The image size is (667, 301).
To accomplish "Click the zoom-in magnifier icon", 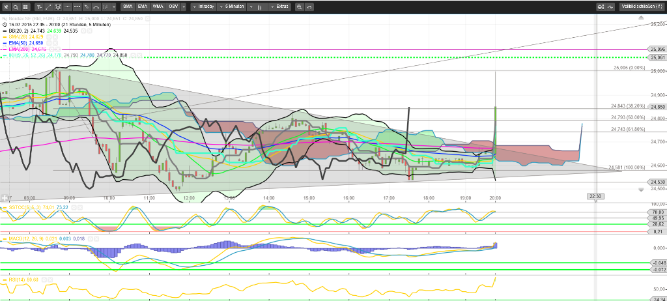I will (299, 7).
